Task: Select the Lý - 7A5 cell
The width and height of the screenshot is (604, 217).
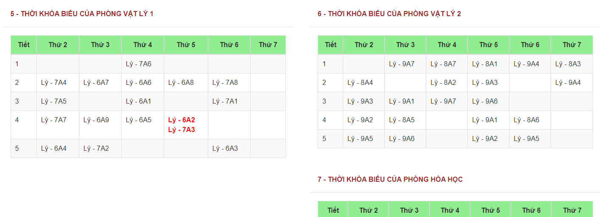Action: [54, 101]
